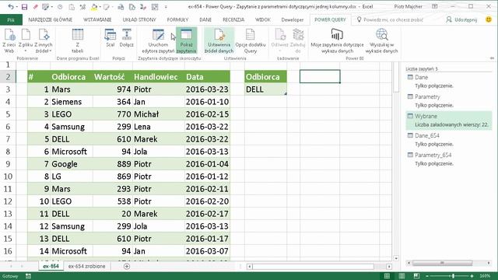Viewport: 498px width, 280px height.
Task: Switch to WIDOK tab
Action: click(x=263, y=19)
